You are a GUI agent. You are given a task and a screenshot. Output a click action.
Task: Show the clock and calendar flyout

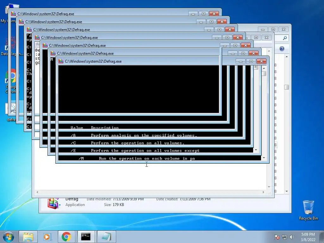308,237
